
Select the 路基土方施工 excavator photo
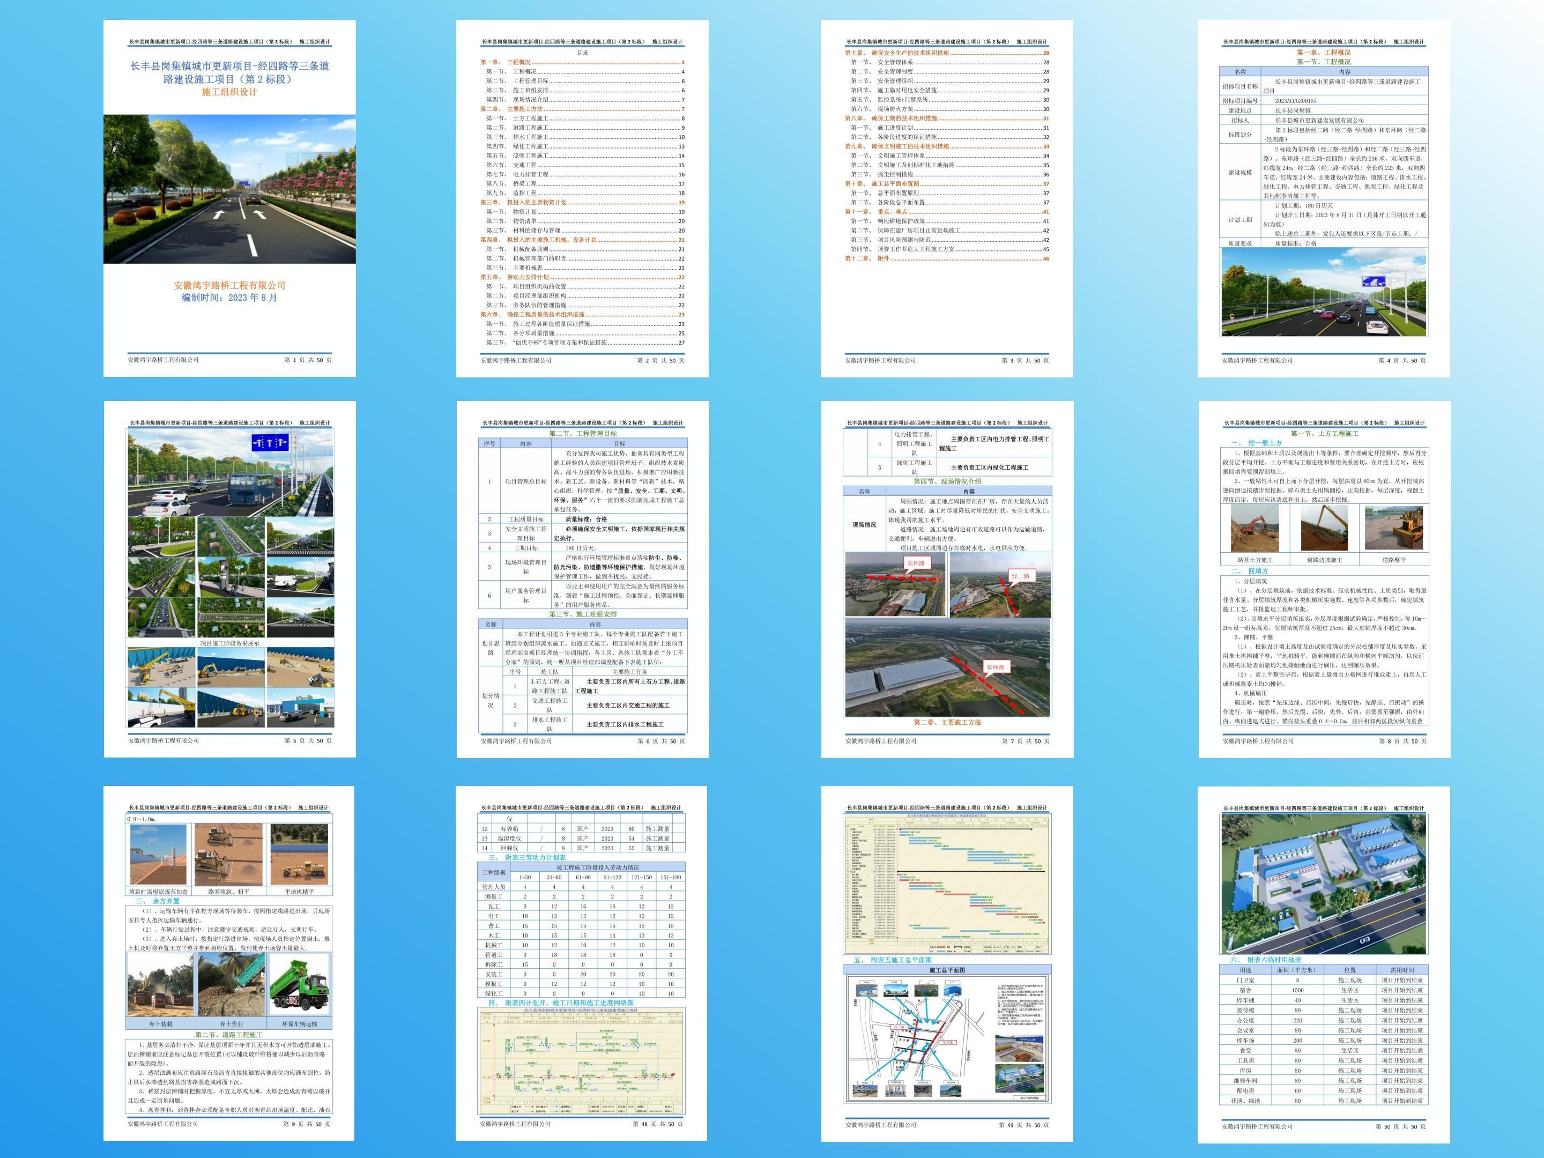tap(1254, 529)
